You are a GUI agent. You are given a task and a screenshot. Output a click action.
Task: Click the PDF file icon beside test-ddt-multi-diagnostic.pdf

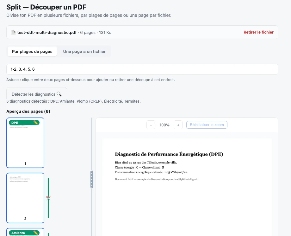coord(14,32)
